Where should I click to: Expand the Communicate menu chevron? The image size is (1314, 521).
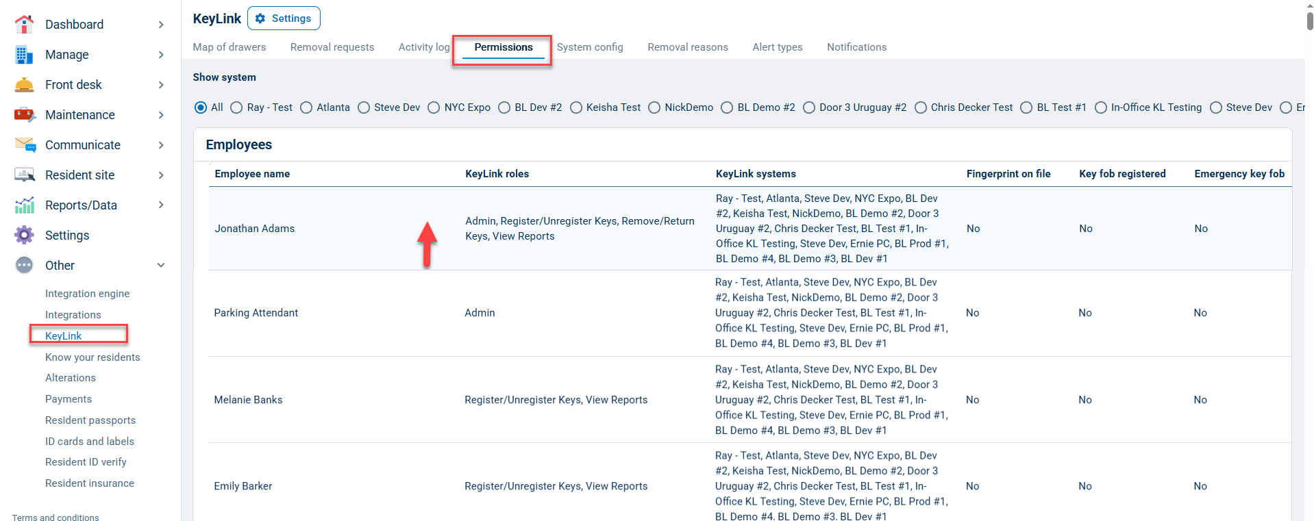pos(161,145)
